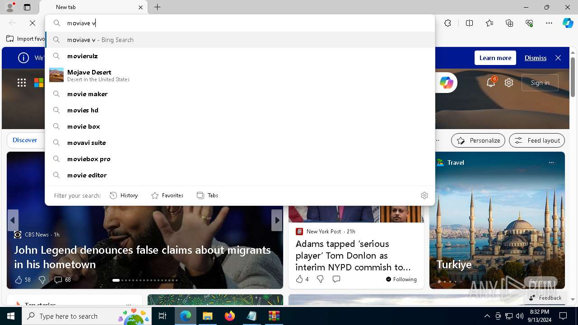Select 'moviave v - Bing Search' suggestion
This screenshot has width=578, height=325.
pyautogui.click(x=240, y=40)
